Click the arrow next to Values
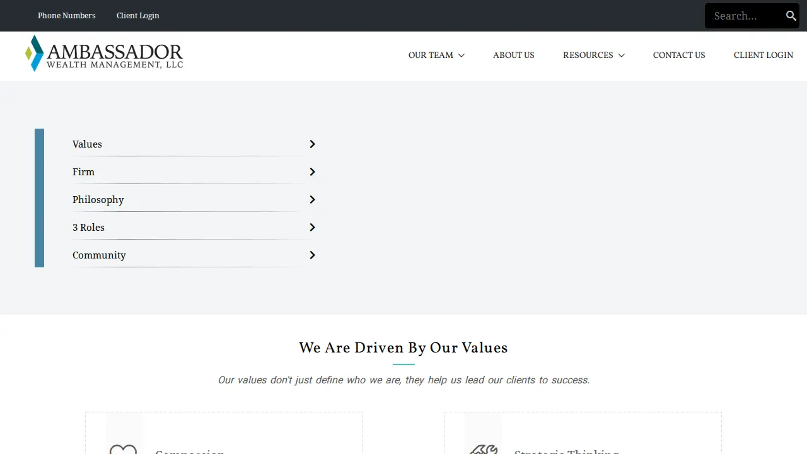This screenshot has height=454, width=807. coord(312,144)
